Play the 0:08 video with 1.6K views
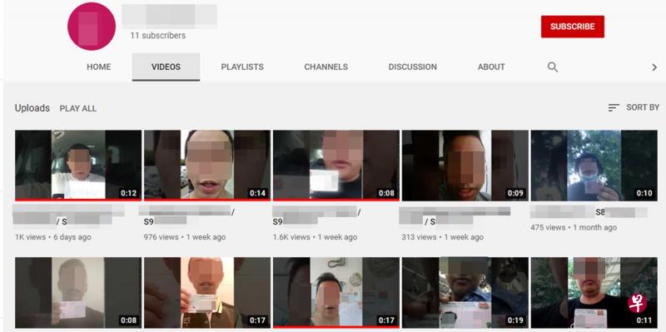This screenshot has width=666, height=332. [x=336, y=166]
